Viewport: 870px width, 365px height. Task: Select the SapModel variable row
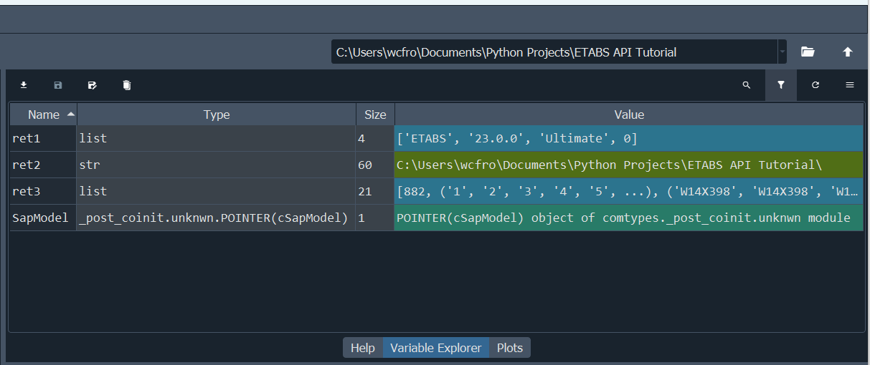40,218
